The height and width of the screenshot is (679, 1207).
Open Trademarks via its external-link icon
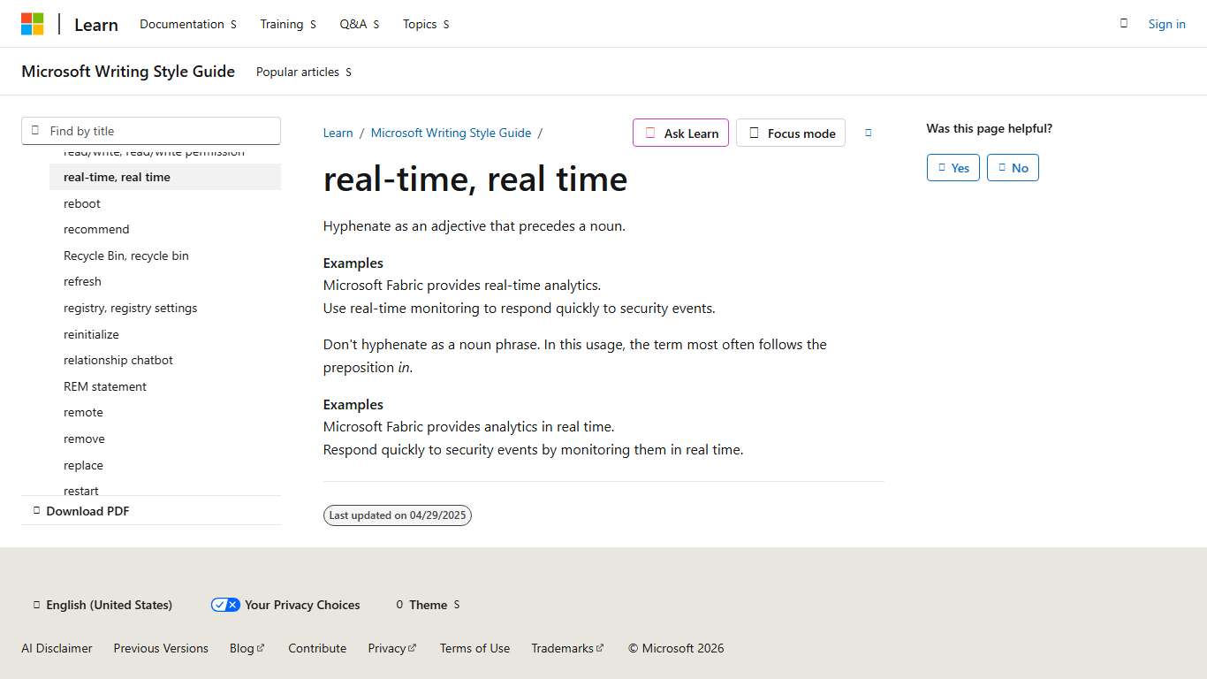point(600,647)
